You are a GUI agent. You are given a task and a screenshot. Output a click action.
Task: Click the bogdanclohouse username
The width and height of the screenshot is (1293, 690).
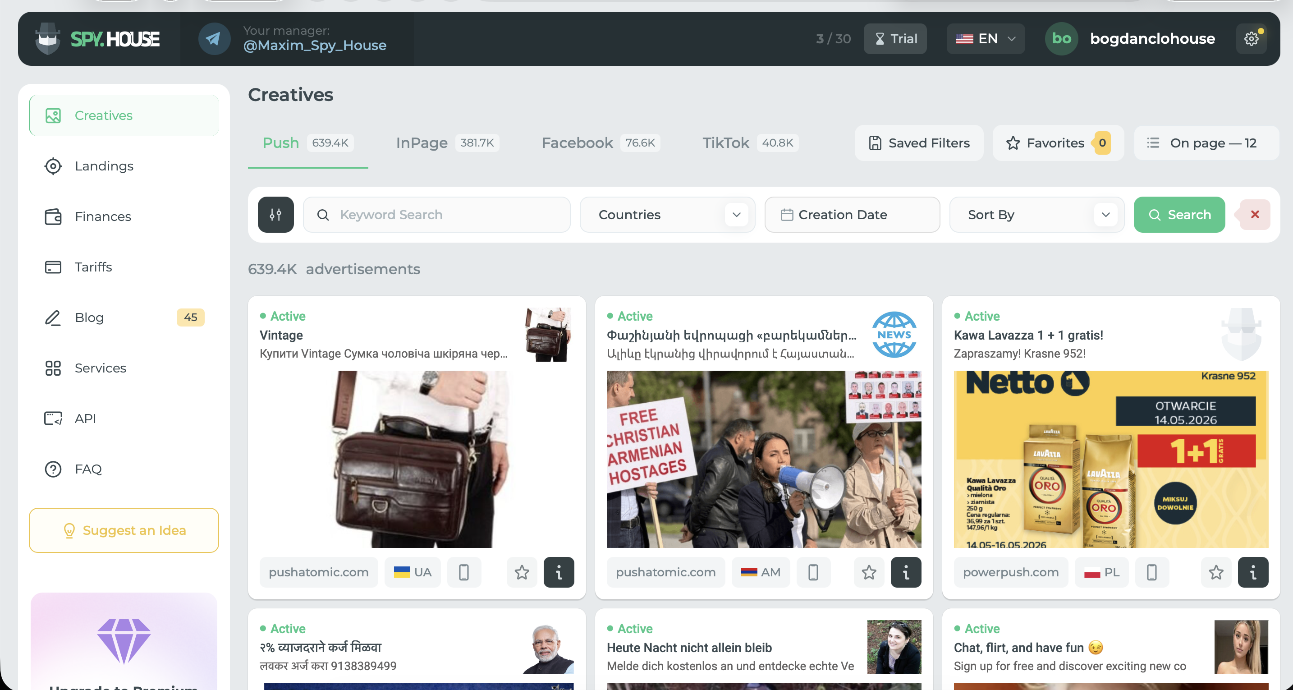coord(1152,39)
